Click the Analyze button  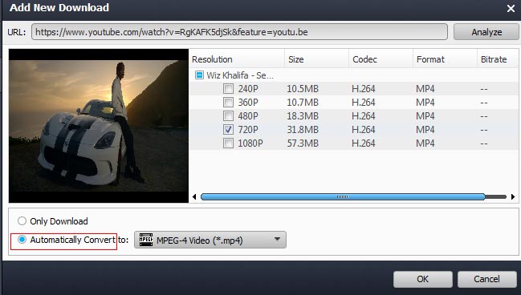486,32
